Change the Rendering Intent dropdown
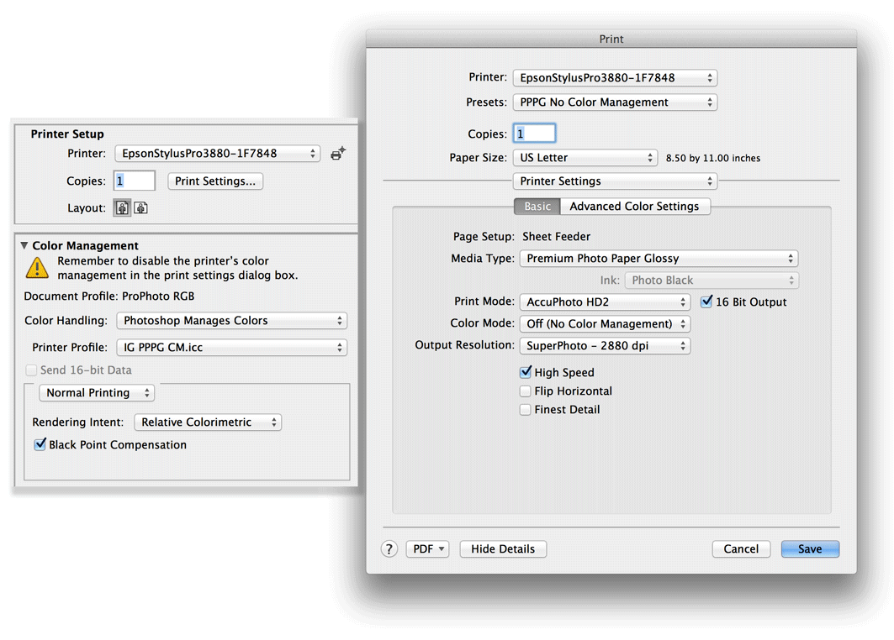The width and height of the screenshot is (894, 640). point(208,422)
